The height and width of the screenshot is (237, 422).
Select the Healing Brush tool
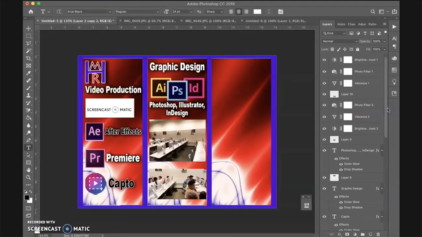pos(29,80)
